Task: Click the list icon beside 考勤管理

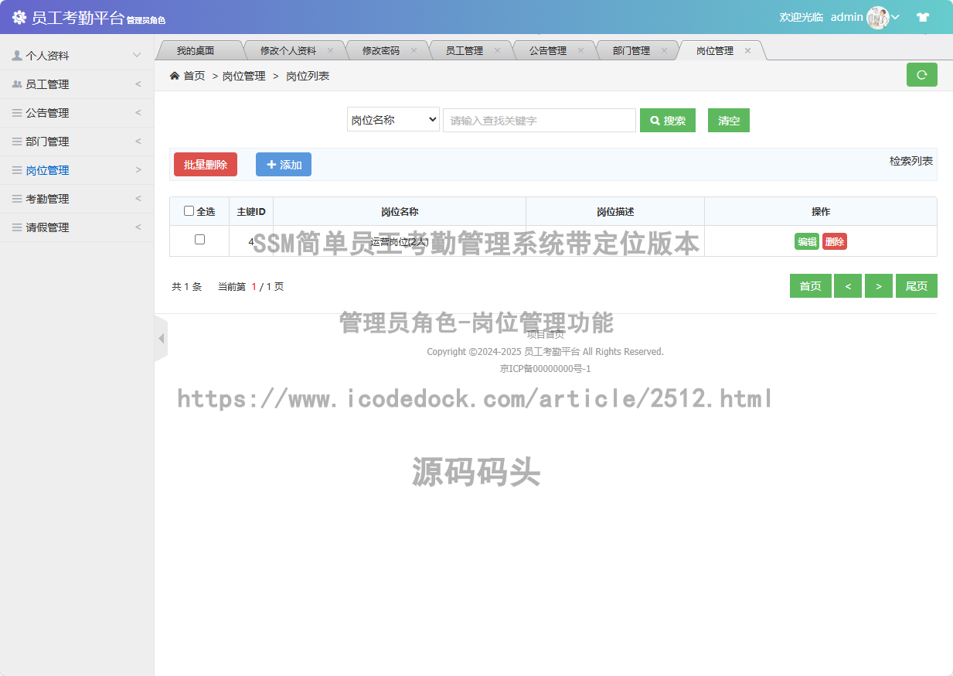Action: 17,199
